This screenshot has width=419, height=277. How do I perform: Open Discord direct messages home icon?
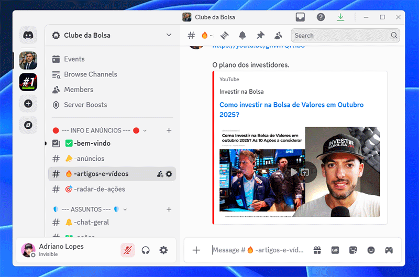click(x=28, y=35)
